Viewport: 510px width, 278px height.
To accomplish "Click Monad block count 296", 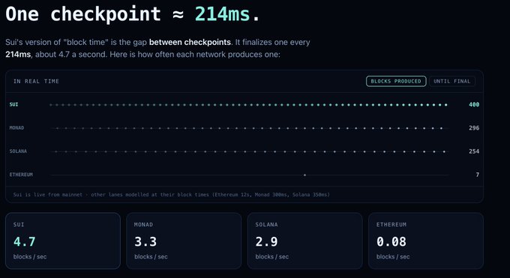I will coord(474,128).
